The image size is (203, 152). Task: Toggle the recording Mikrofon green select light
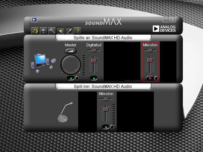(106, 127)
